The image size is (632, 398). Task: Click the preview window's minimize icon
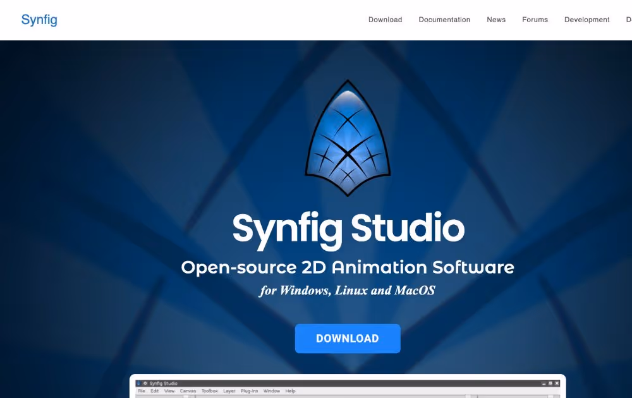coord(544,383)
